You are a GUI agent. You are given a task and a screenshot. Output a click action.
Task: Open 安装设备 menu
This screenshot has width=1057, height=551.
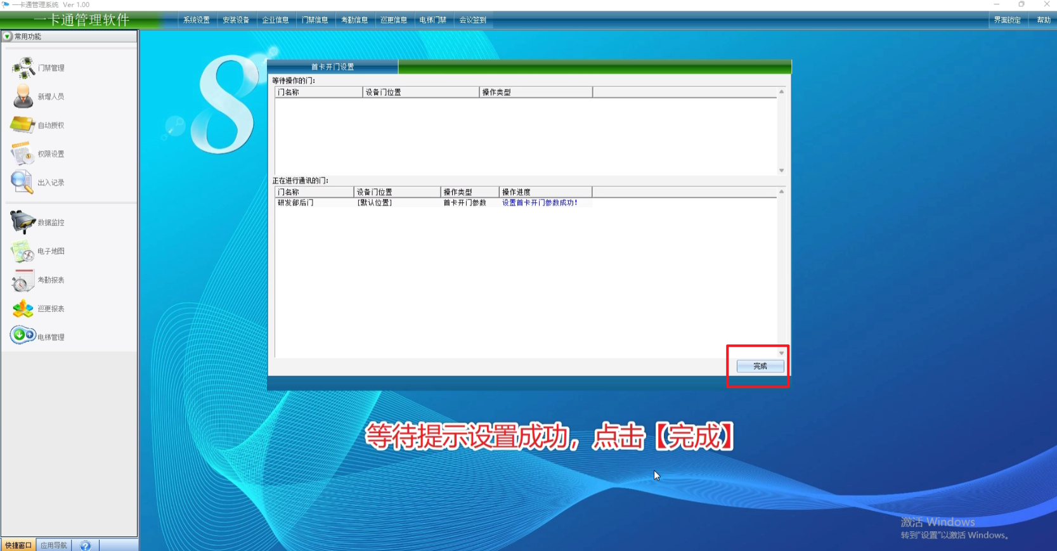pyautogui.click(x=236, y=20)
